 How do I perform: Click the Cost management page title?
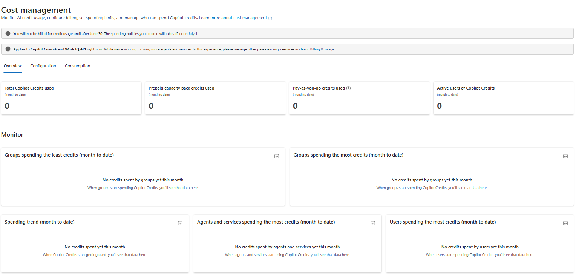click(x=36, y=10)
